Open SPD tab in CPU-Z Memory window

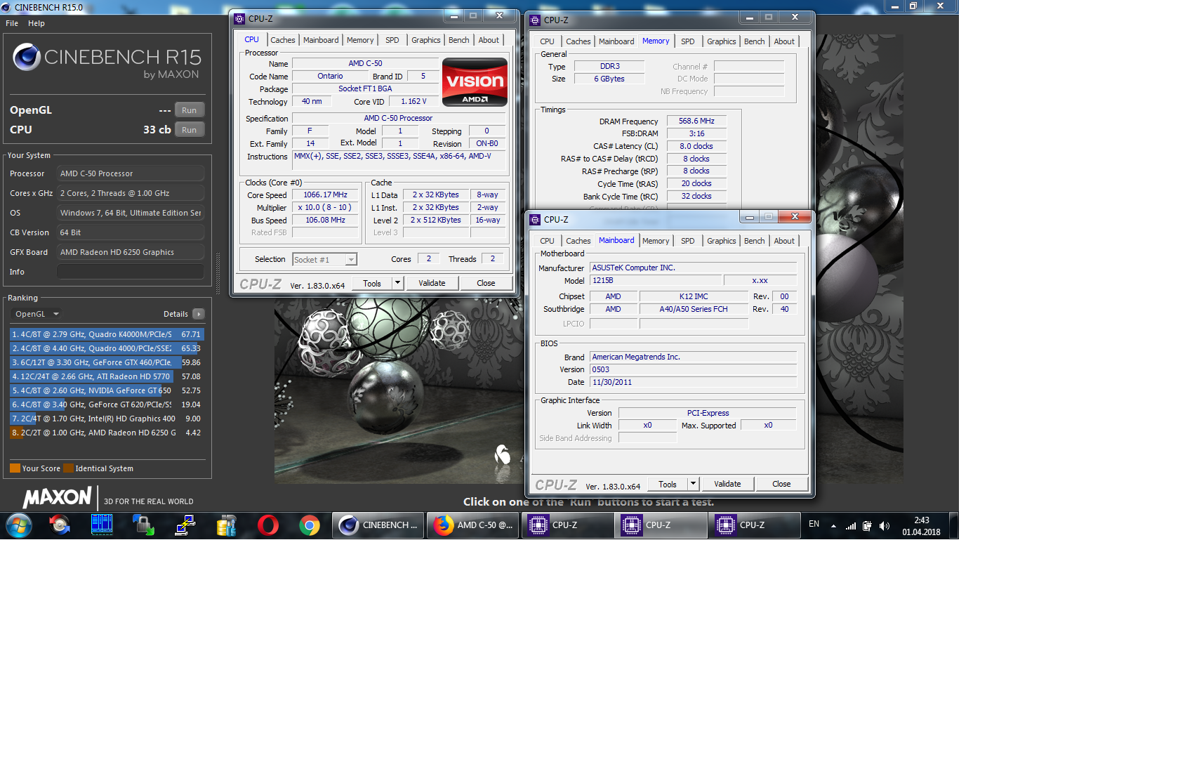point(688,41)
